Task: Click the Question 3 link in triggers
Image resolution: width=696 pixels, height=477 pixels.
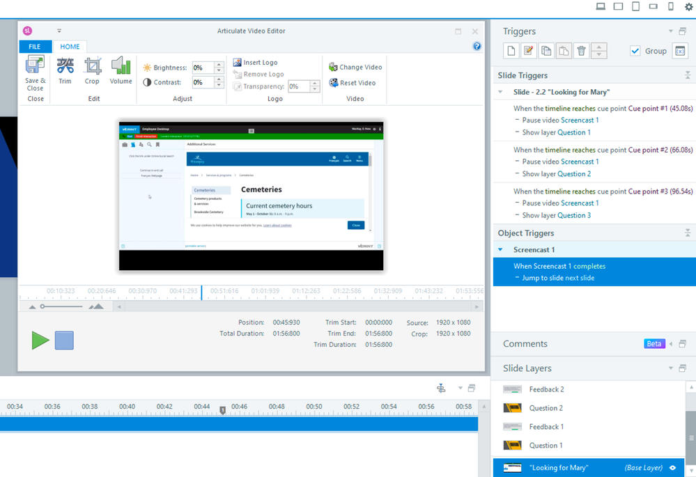Action: [x=574, y=215]
